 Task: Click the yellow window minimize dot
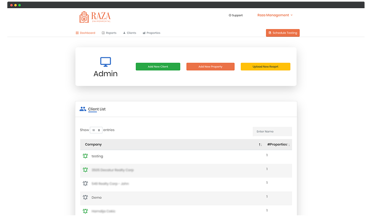pos(15,5)
